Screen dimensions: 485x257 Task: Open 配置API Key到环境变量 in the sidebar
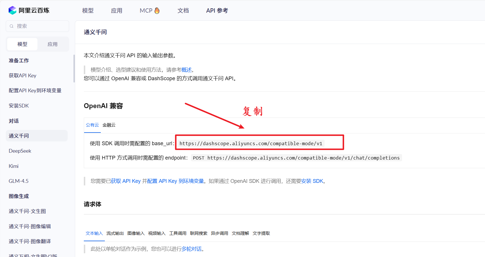tap(35, 91)
